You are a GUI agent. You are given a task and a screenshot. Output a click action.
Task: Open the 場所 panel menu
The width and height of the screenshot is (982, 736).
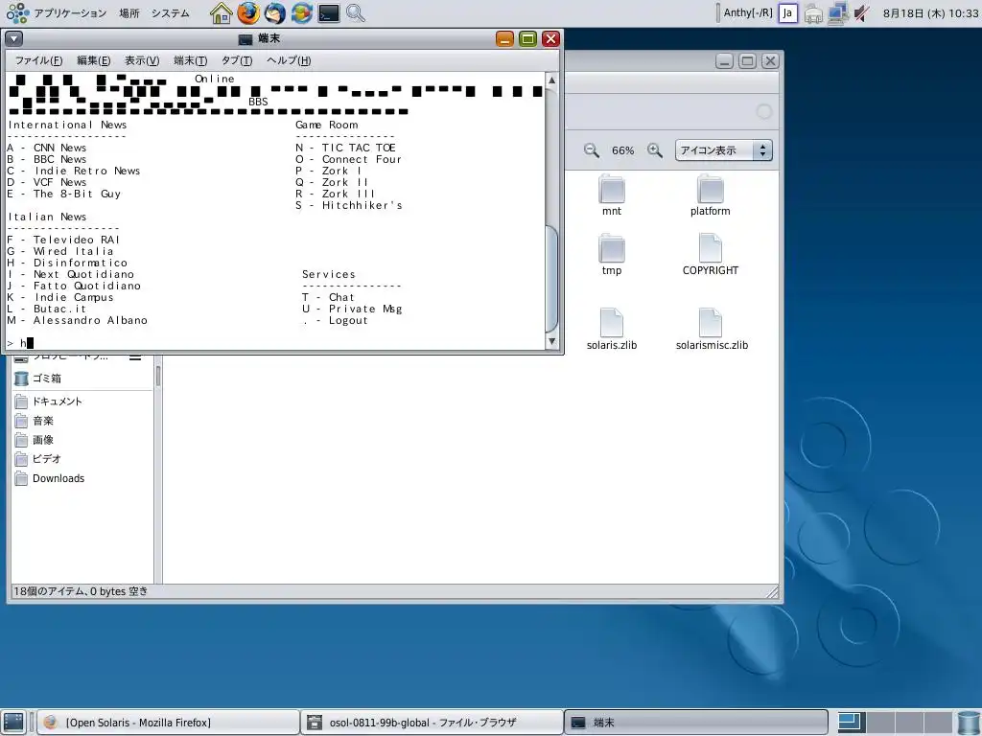pyautogui.click(x=129, y=13)
